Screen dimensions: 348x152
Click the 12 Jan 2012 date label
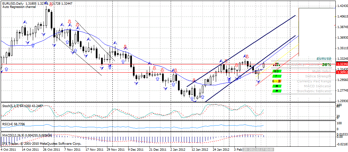[200, 150]
